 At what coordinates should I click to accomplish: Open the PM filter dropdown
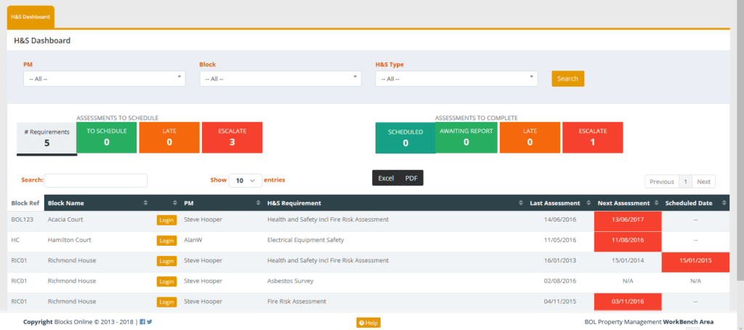105,79
